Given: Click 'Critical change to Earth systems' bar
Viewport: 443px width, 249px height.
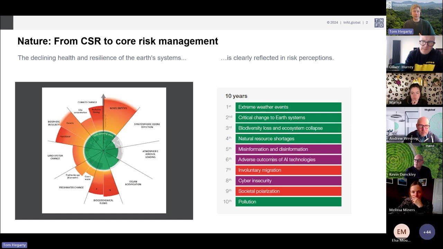Looking at the screenshot, I should pos(288,118).
